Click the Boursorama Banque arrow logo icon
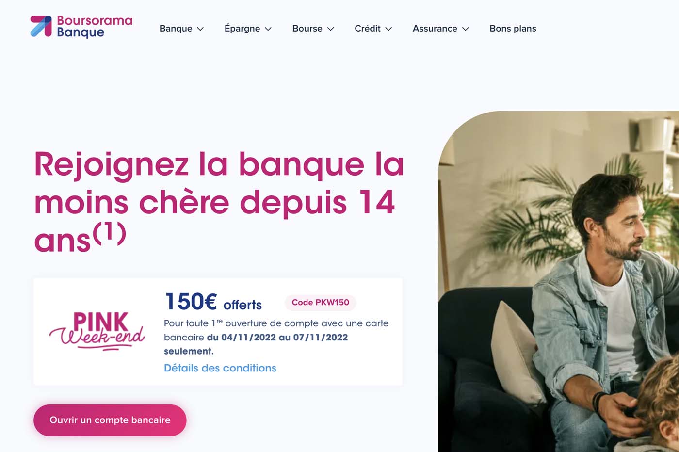The height and width of the screenshot is (452, 679). 41,26
